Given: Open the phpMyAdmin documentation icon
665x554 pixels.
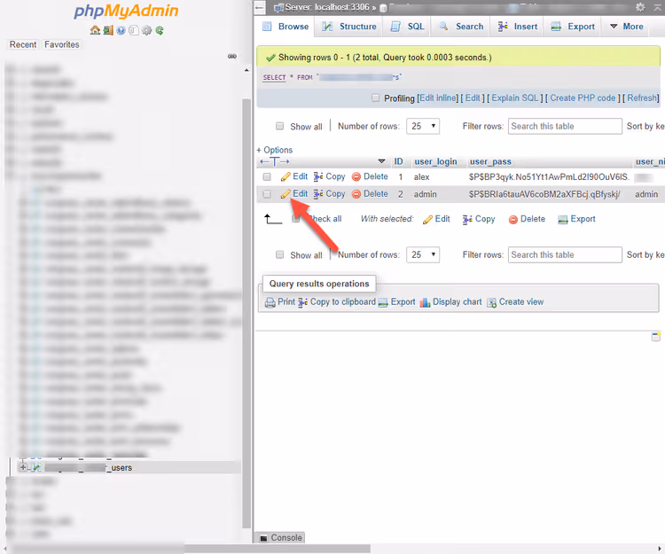Looking at the screenshot, I should point(121,30).
